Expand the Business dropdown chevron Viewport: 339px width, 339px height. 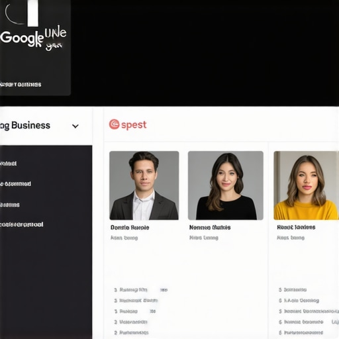(75, 126)
